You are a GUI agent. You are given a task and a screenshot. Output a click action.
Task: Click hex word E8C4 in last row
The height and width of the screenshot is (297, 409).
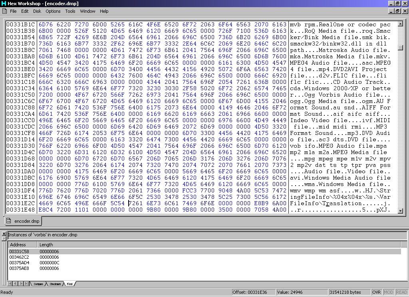pos(46,210)
